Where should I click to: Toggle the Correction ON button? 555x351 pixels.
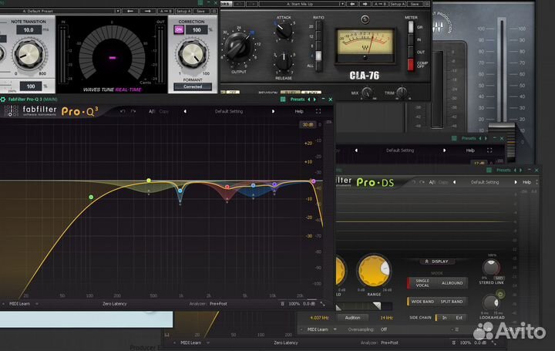point(179,29)
